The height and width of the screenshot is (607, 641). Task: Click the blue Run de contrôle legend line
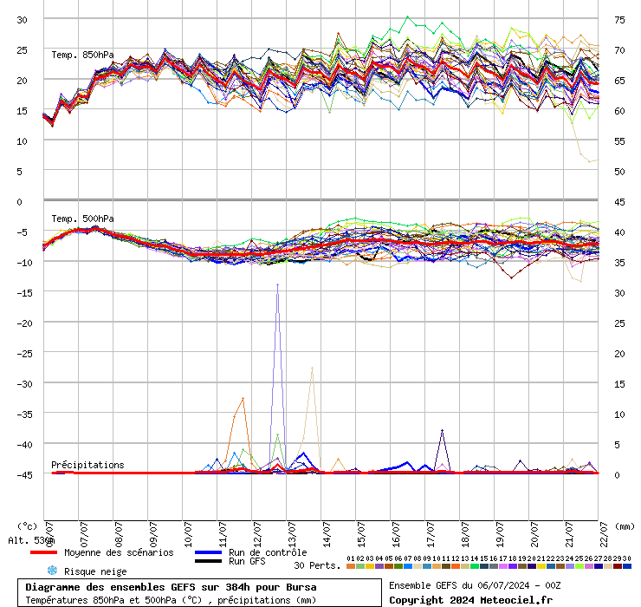(x=209, y=552)
